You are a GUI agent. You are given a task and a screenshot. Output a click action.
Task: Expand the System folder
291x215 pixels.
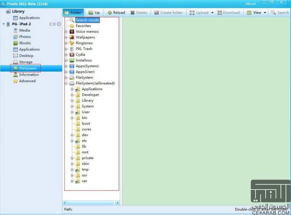(72, 106)
